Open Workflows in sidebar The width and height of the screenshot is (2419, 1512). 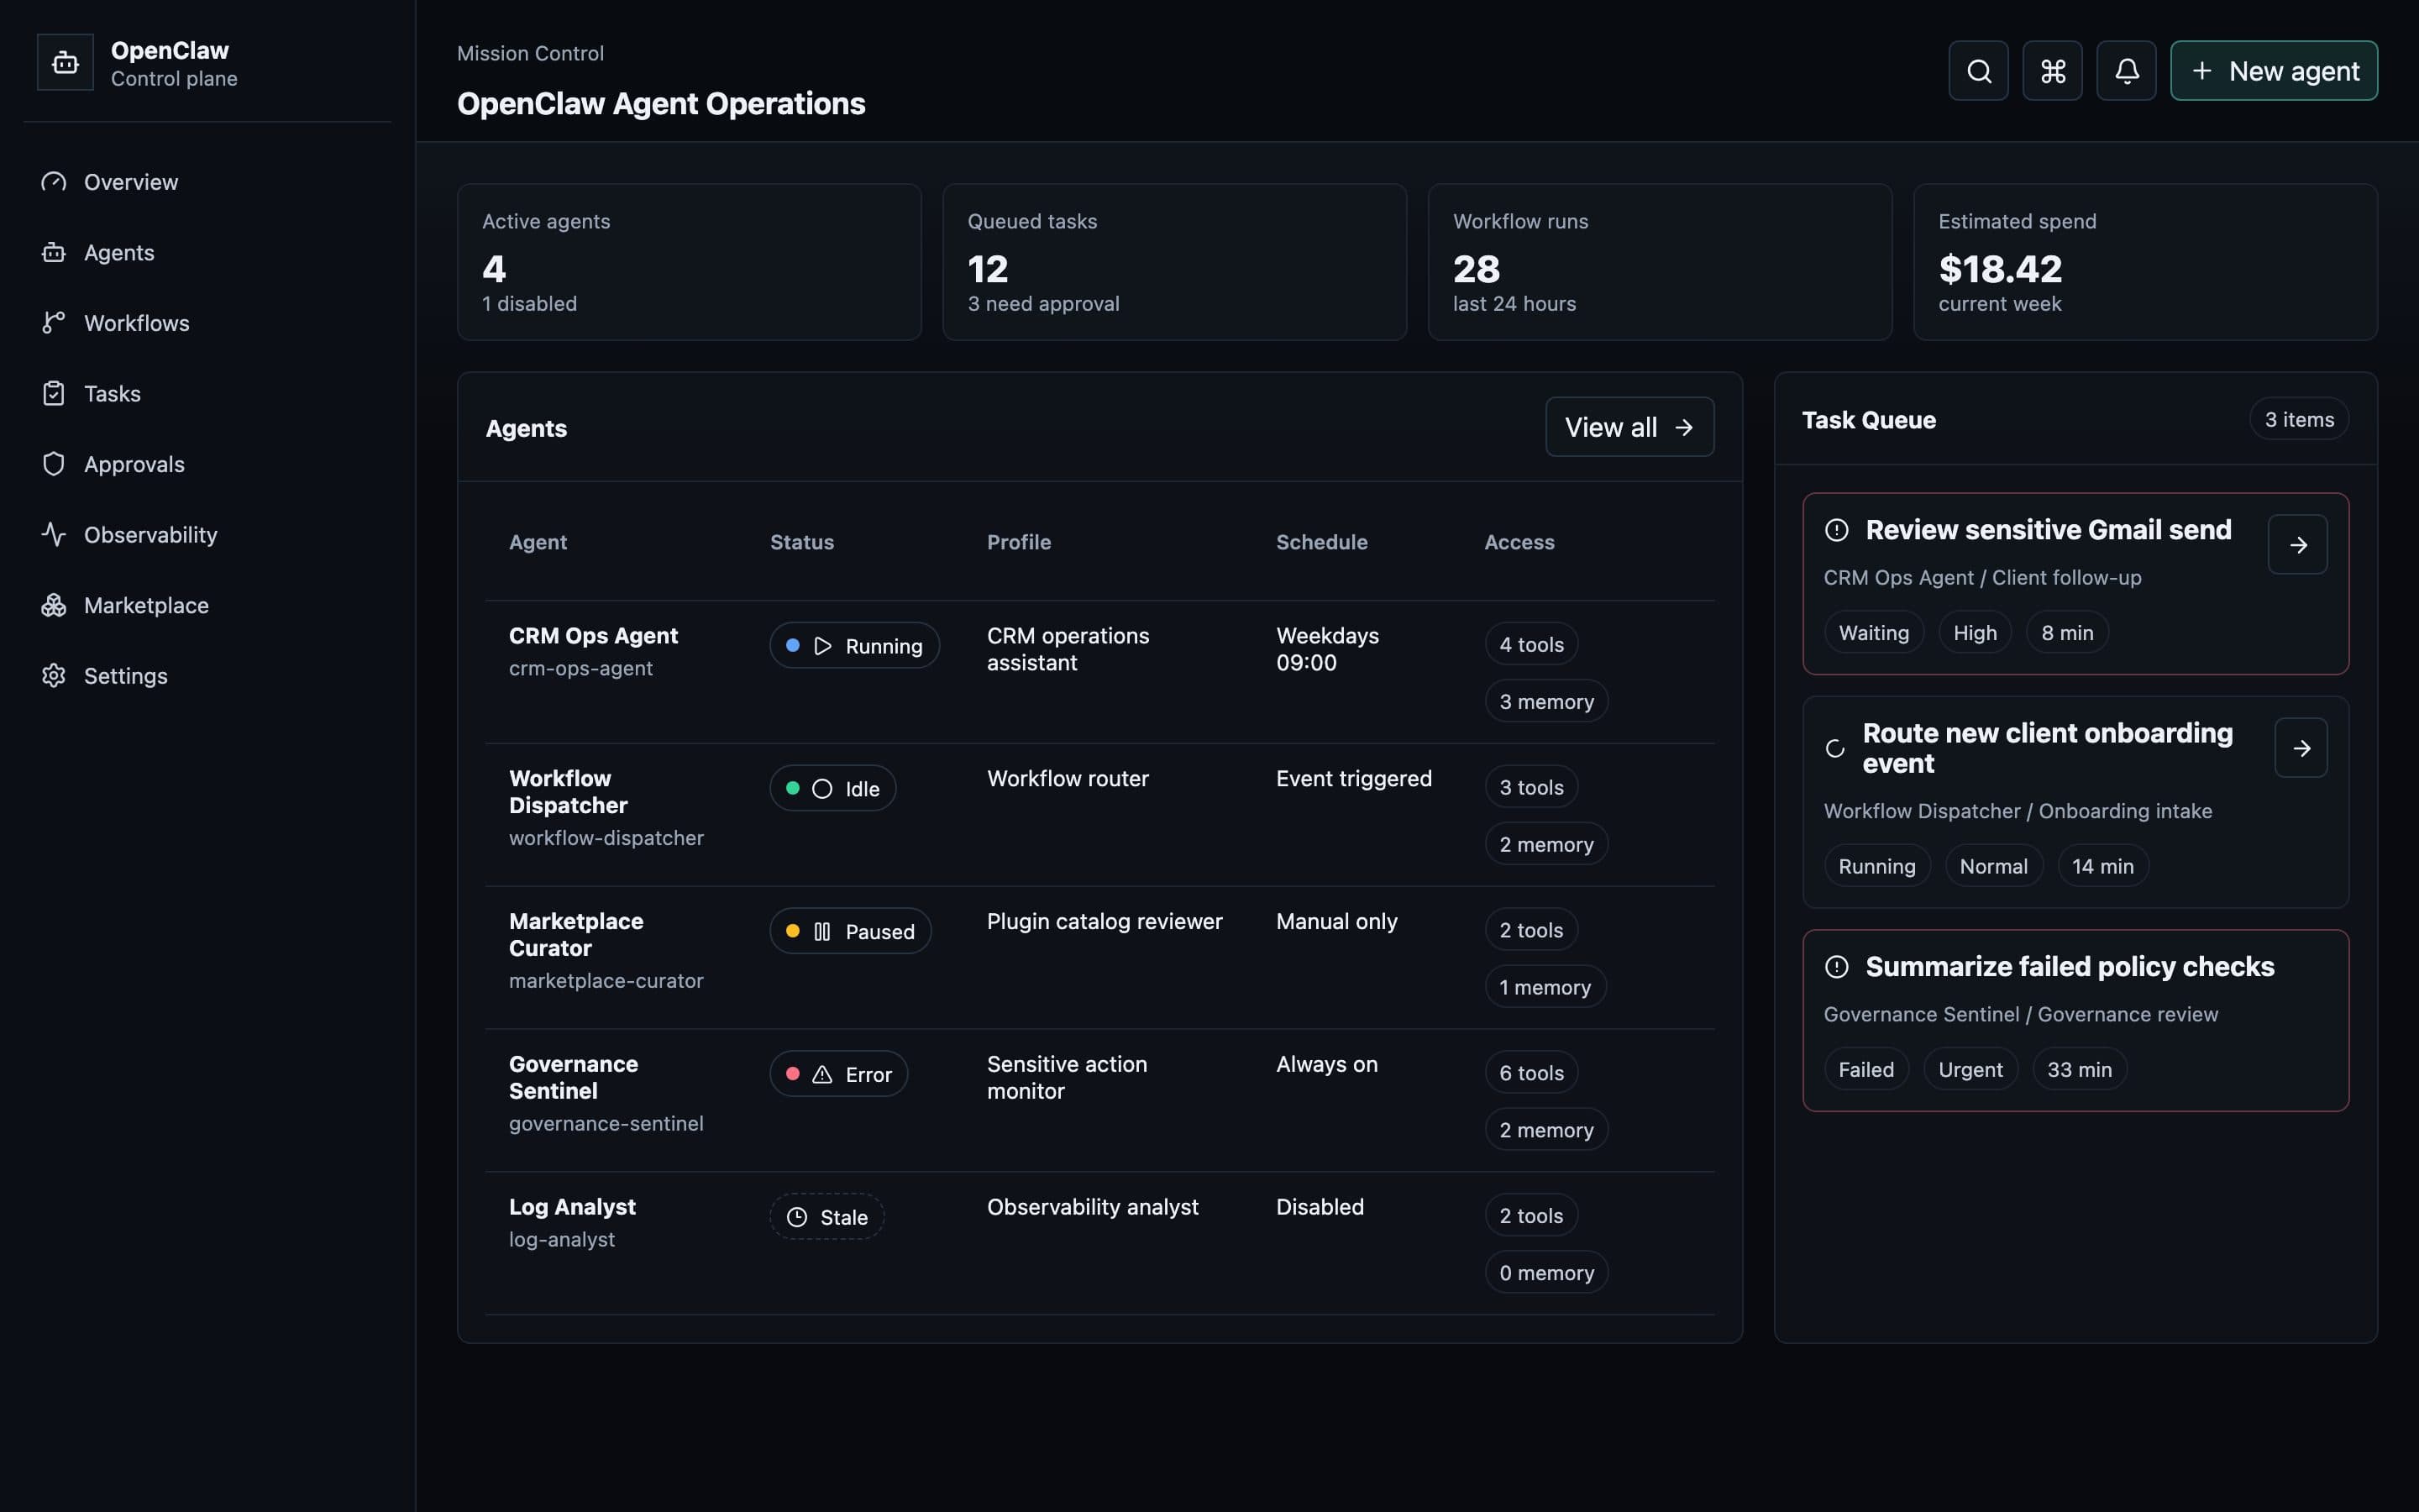point(207,323)
